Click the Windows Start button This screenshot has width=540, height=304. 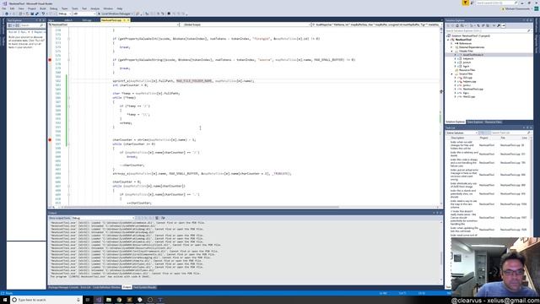click(5, 300)
